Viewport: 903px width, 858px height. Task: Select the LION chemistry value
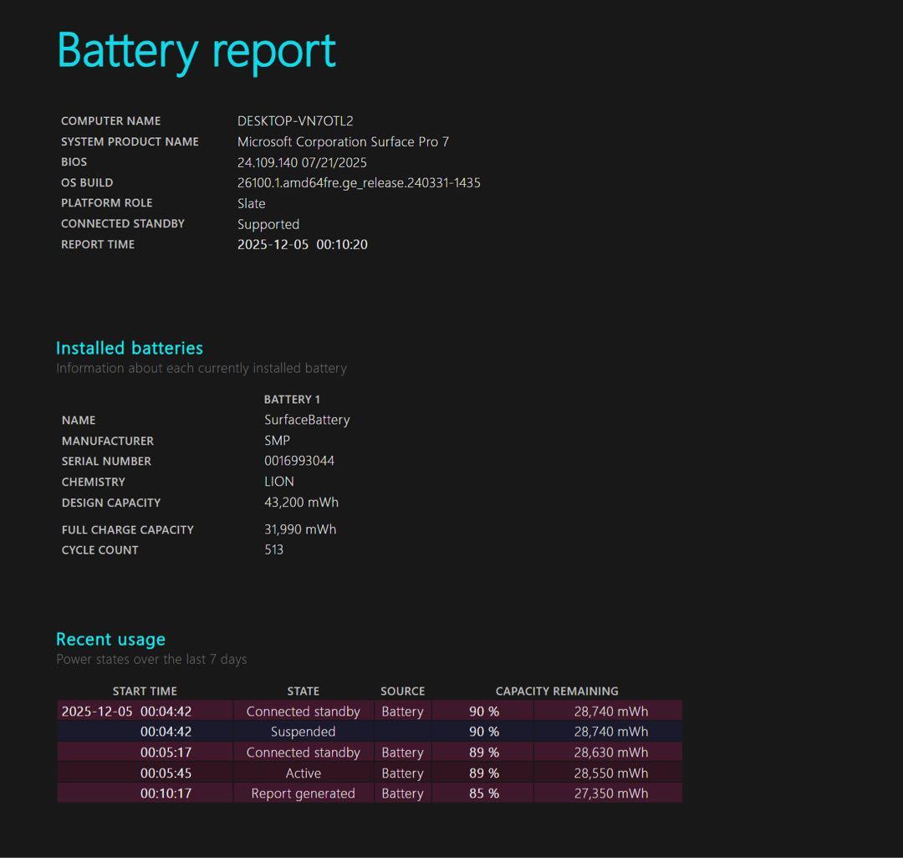279,482
